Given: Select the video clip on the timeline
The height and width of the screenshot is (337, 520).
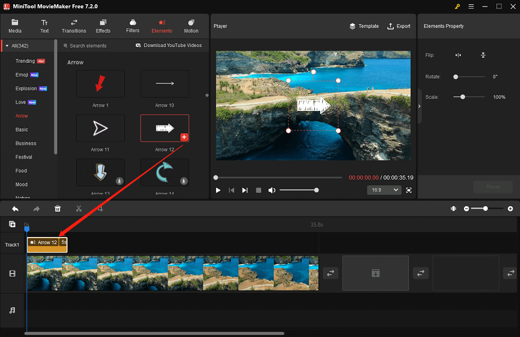Looking at the screenshot, I should pos(173,273).
